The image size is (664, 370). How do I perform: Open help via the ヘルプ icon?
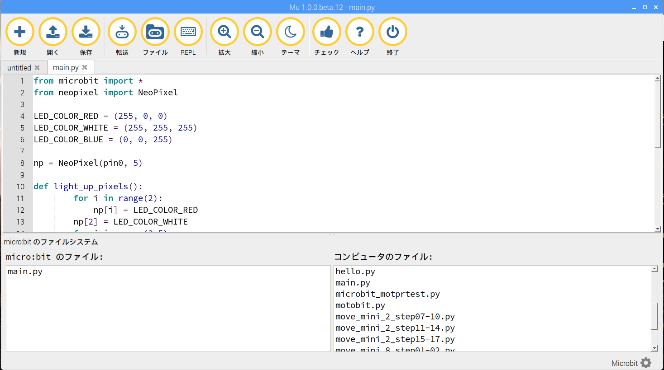click(x=359, y=32)
